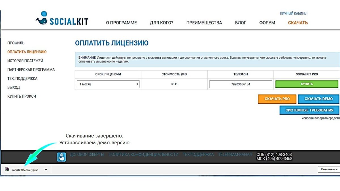
Task: Open the 'Telegram-канал' footer link
Action: pos(235,154)
